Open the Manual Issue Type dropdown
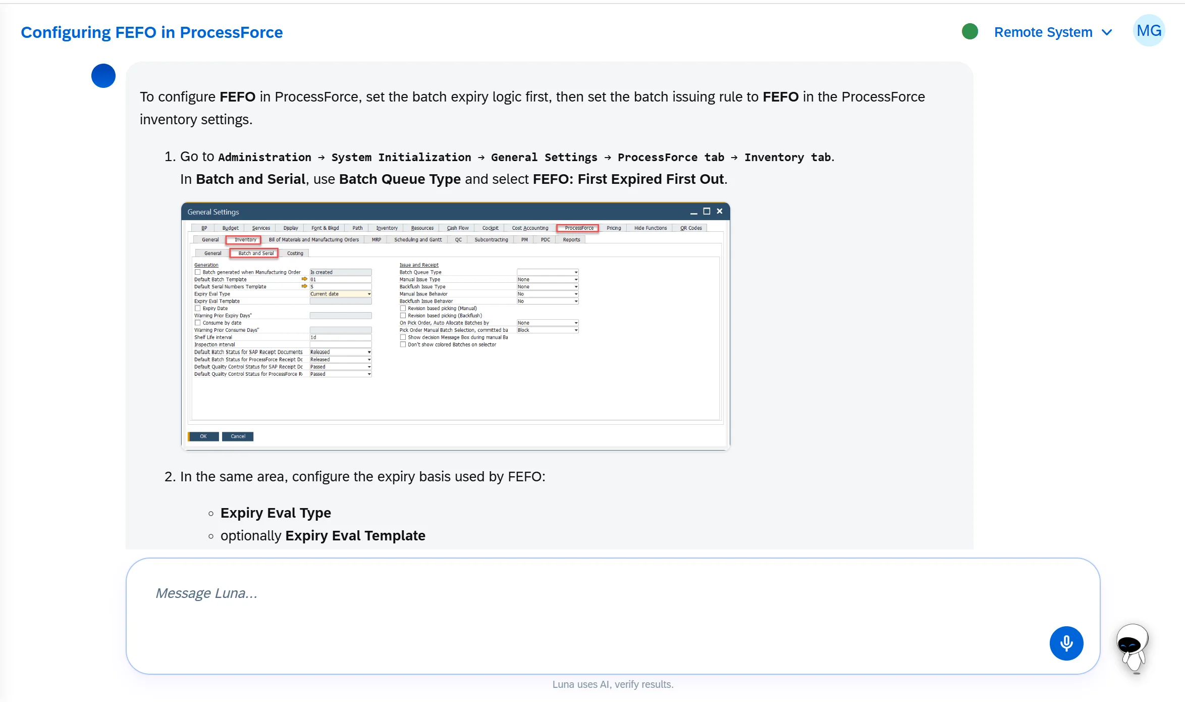This screenshot has height=702, width=1185. click(547, 279)
